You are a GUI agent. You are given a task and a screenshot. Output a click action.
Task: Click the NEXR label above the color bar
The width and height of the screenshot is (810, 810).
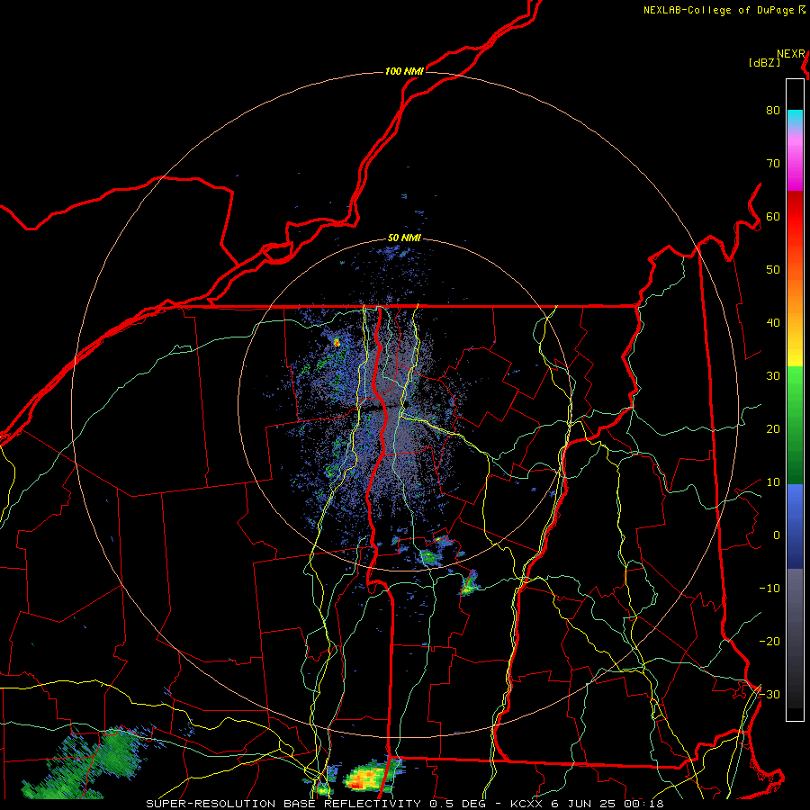(791, 54)
